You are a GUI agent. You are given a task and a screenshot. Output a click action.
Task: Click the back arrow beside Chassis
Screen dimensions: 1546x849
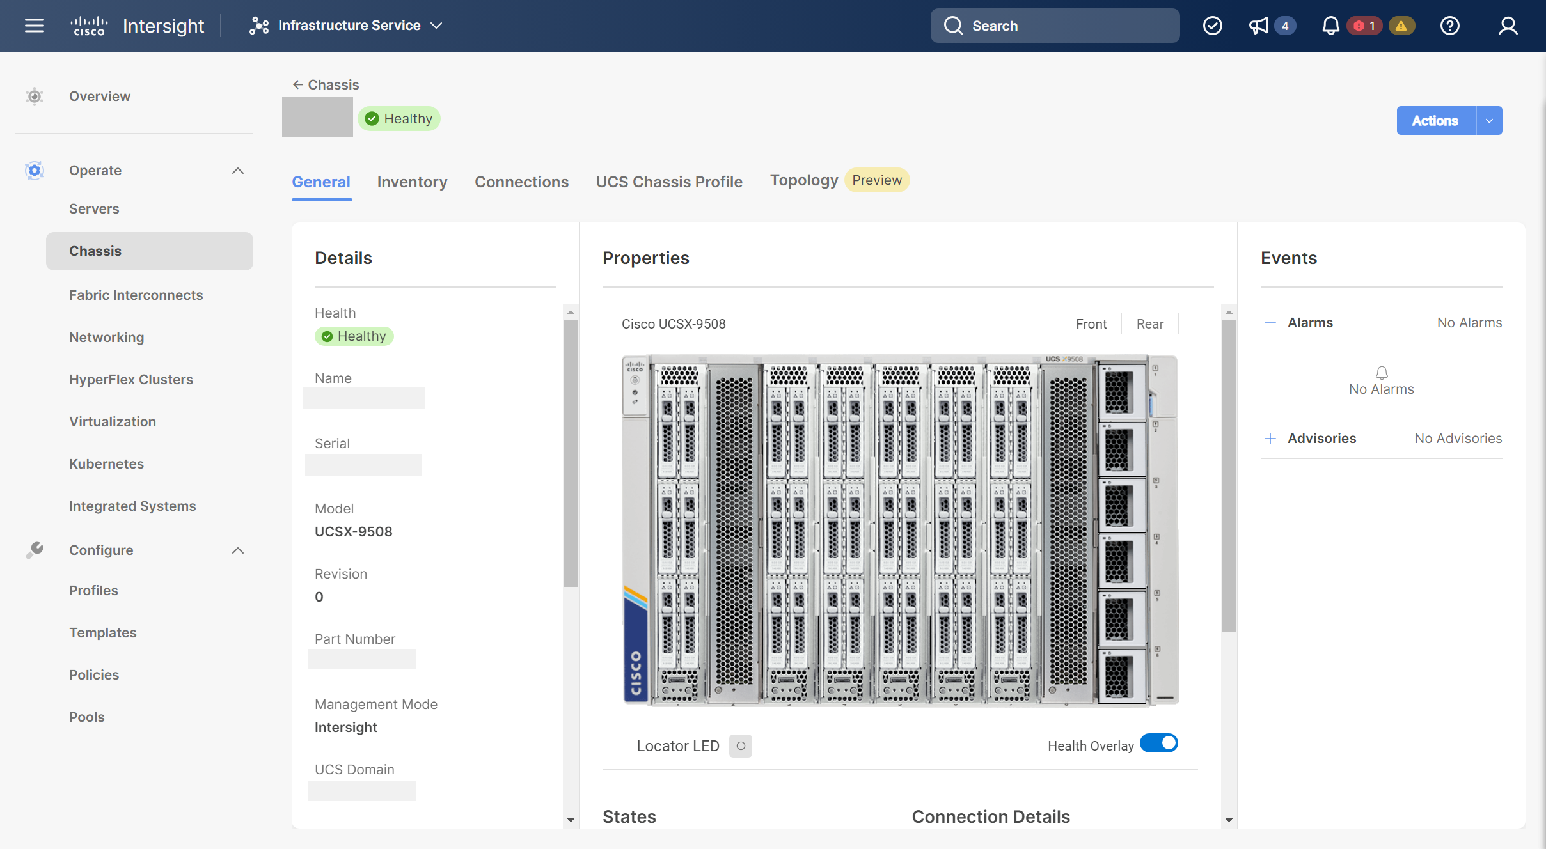pyautogui.click(x=298, y=84)
